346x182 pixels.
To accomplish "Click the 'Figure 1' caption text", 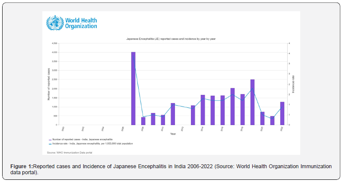I will click(x=171, y=169).
